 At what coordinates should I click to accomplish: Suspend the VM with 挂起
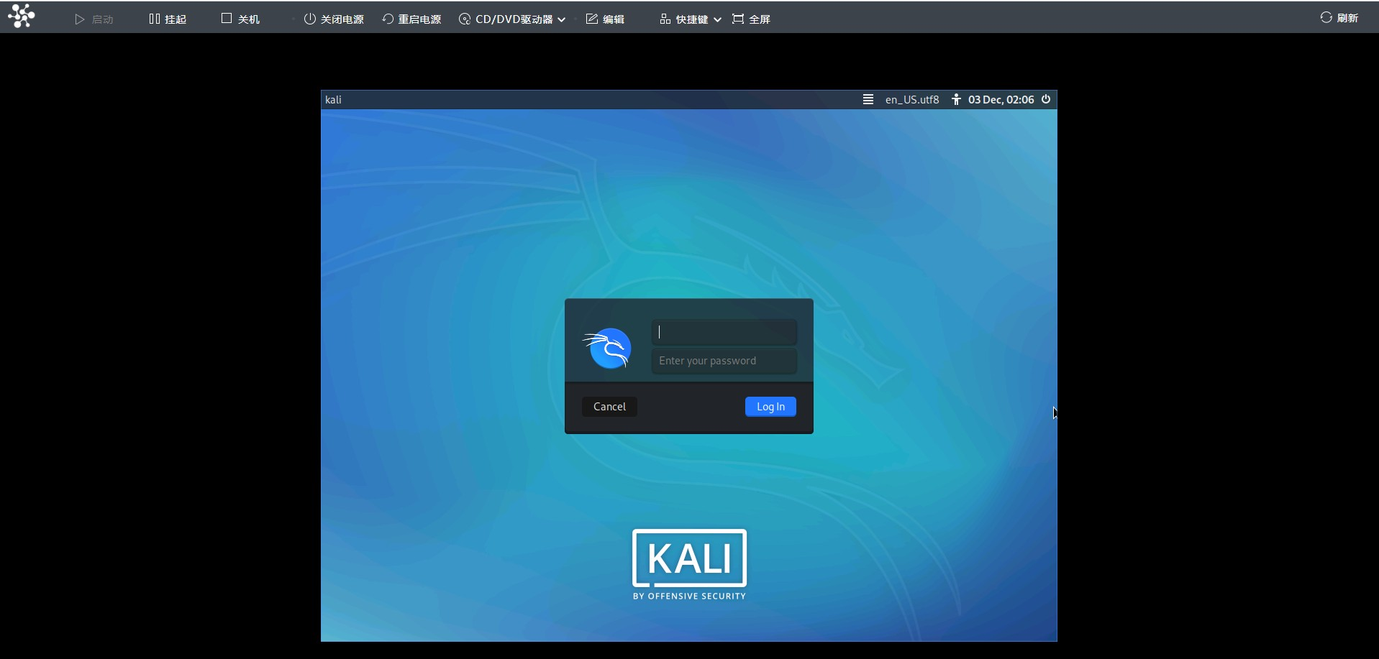[168, 19]
